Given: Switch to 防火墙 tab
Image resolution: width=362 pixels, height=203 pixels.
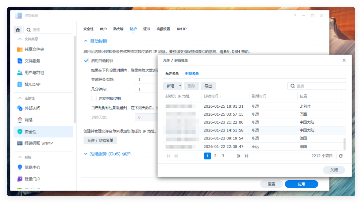Looking at the screenshot, I should point(118,29).
